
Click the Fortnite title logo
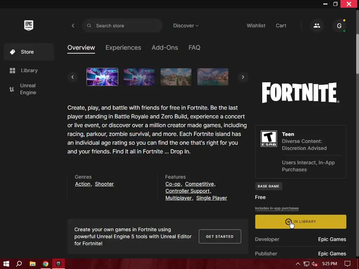pyautogui.click(x=300, y=92)
